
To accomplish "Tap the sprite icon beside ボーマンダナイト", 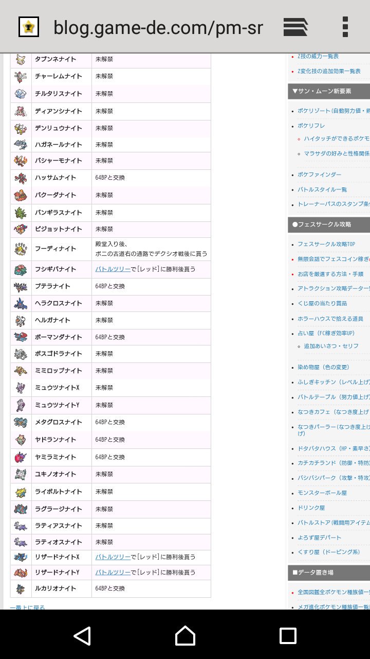I will click(21, 337).
